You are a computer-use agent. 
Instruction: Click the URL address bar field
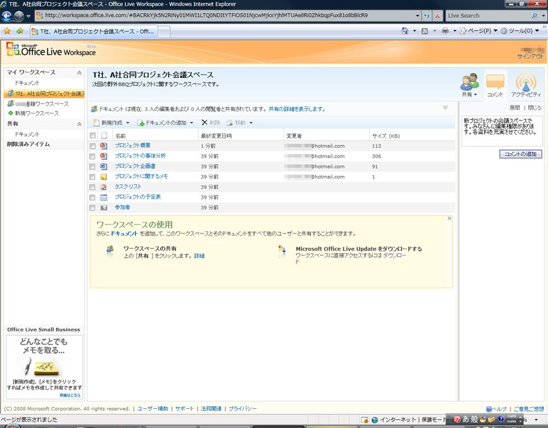(x=227, y=16)
